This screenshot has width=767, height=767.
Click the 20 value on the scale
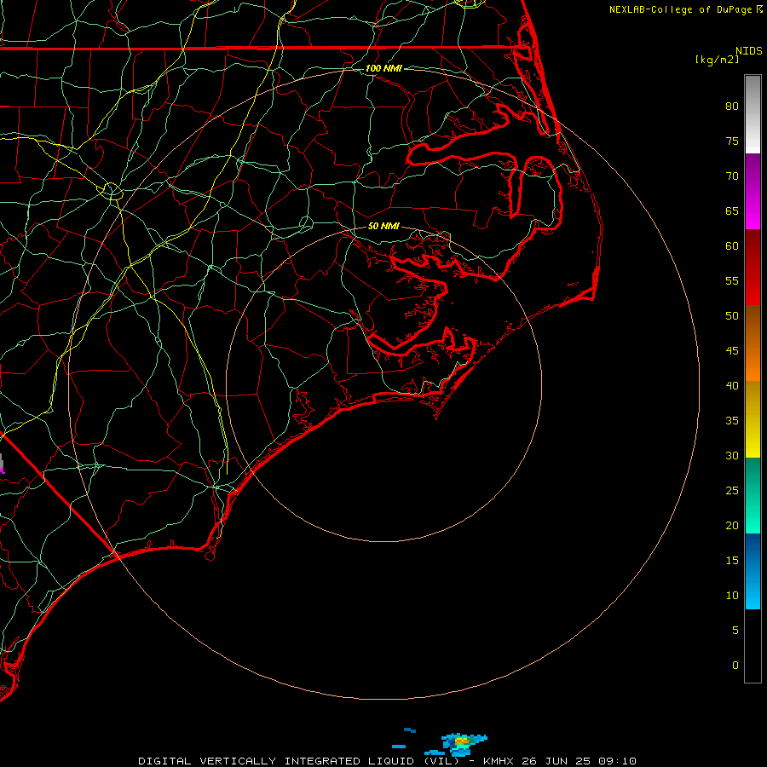point(732,525)
